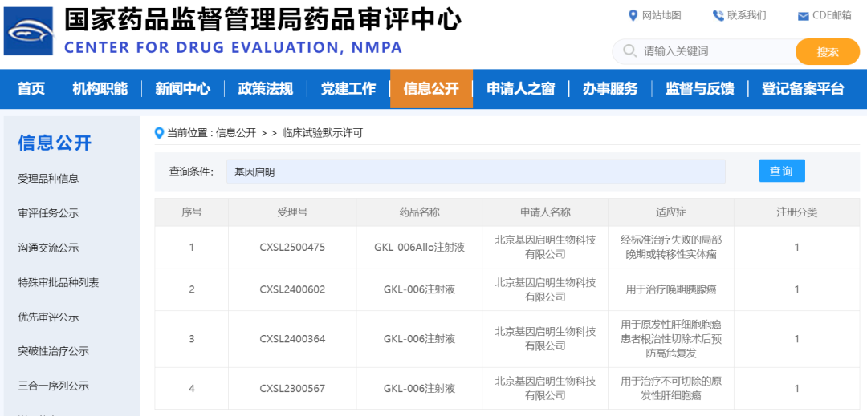The width and height of the screenshot is (867, 416).
Task: Open 网站地图 link
Action: (661, 15)
